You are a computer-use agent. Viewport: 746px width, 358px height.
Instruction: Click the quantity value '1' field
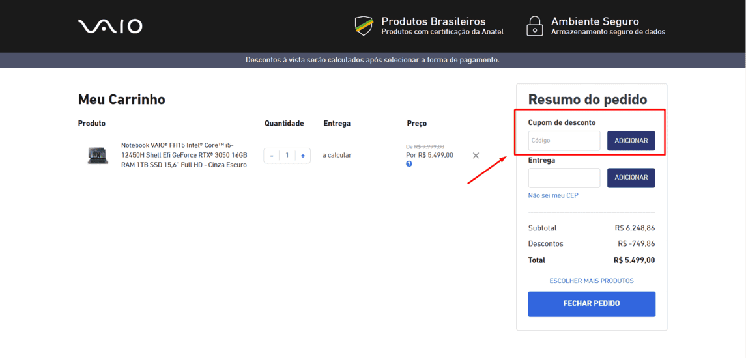coord(287,156)
